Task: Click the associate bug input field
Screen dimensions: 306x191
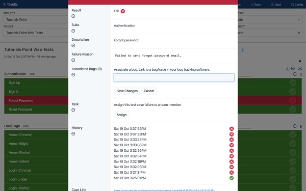Action: click(x=174, y=78)
